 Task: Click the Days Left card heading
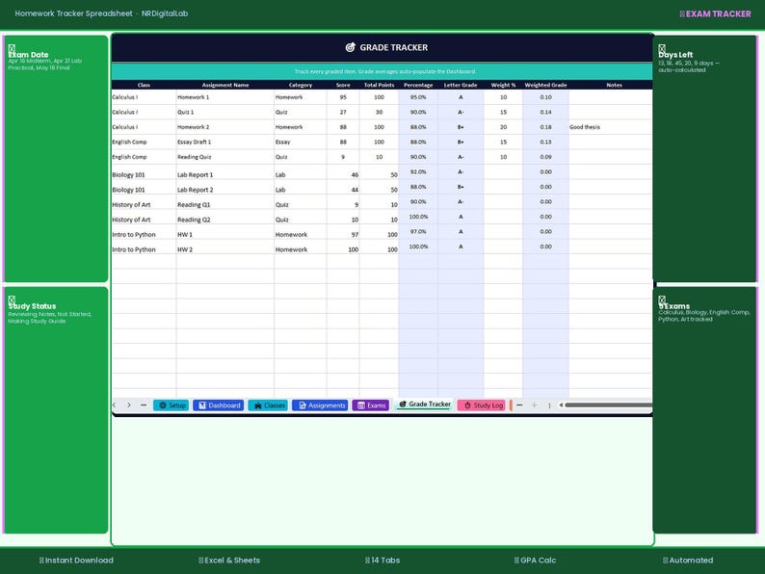pos(675,55)
